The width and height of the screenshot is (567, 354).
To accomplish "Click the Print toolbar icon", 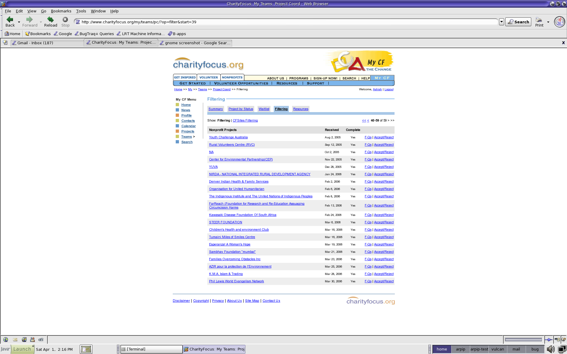I will (539, 20).
